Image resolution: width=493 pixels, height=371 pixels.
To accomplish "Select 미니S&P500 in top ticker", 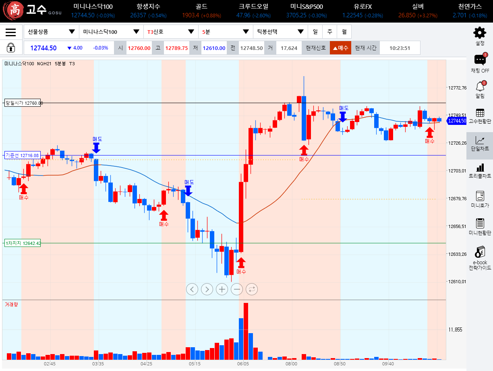I will tap(307, 11).
